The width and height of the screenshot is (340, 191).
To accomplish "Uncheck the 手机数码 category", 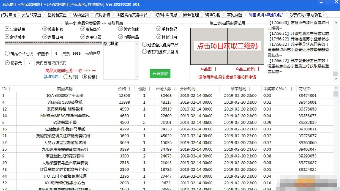I will tap(158, 29).
